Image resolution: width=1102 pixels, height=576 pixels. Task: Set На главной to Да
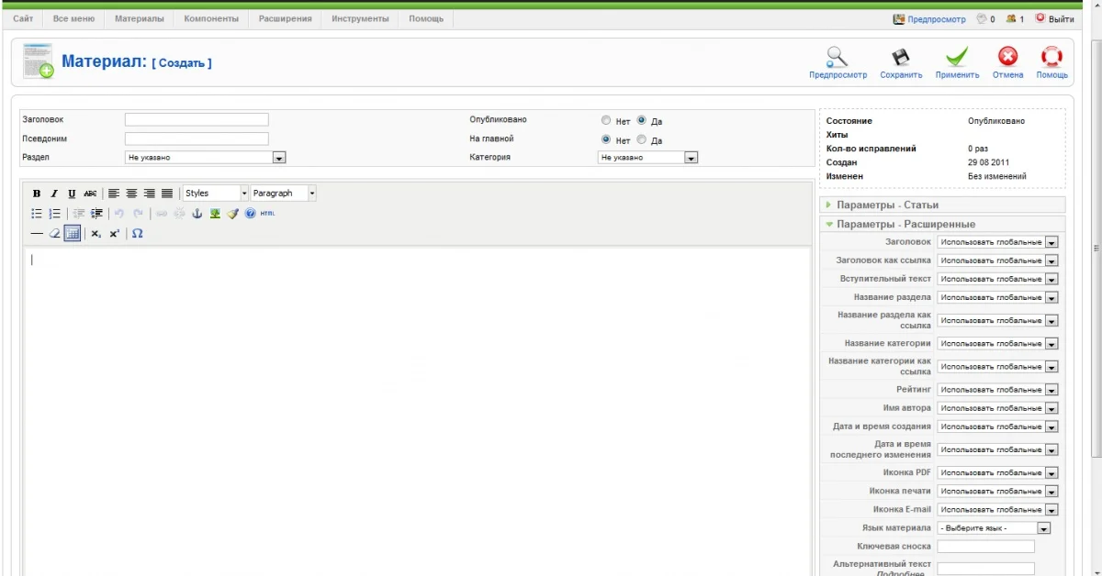[x=642, y=139]
